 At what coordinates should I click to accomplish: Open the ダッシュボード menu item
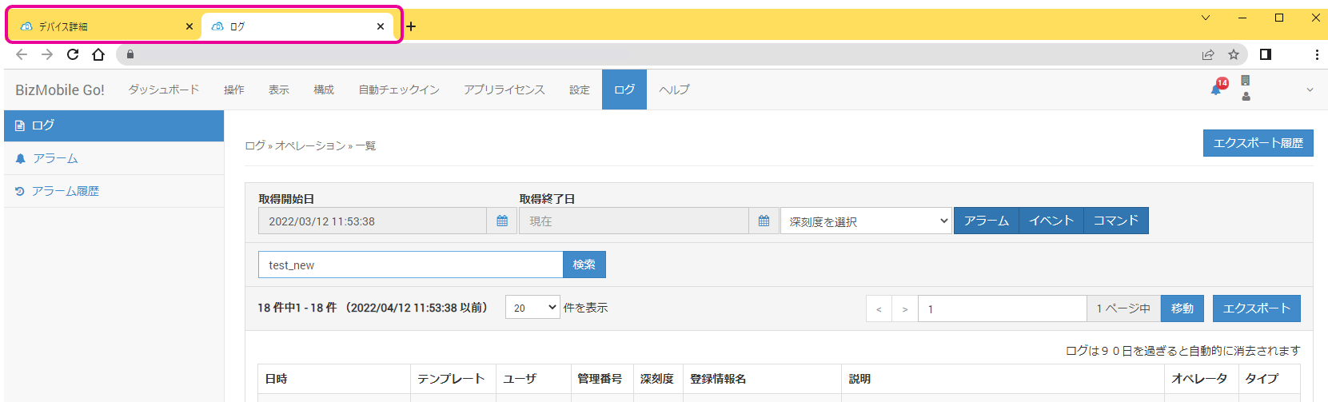(x=164, y=90)
